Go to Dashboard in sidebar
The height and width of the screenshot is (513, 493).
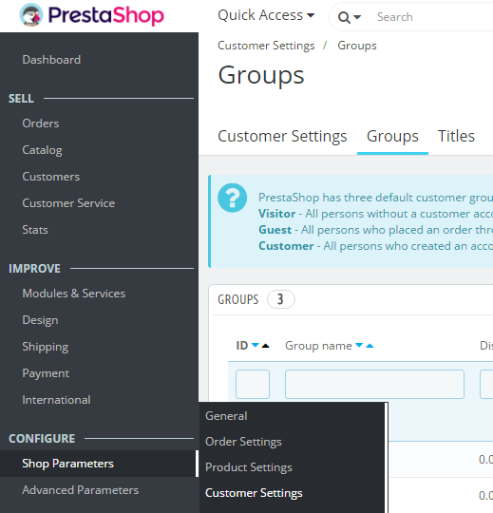51,60
